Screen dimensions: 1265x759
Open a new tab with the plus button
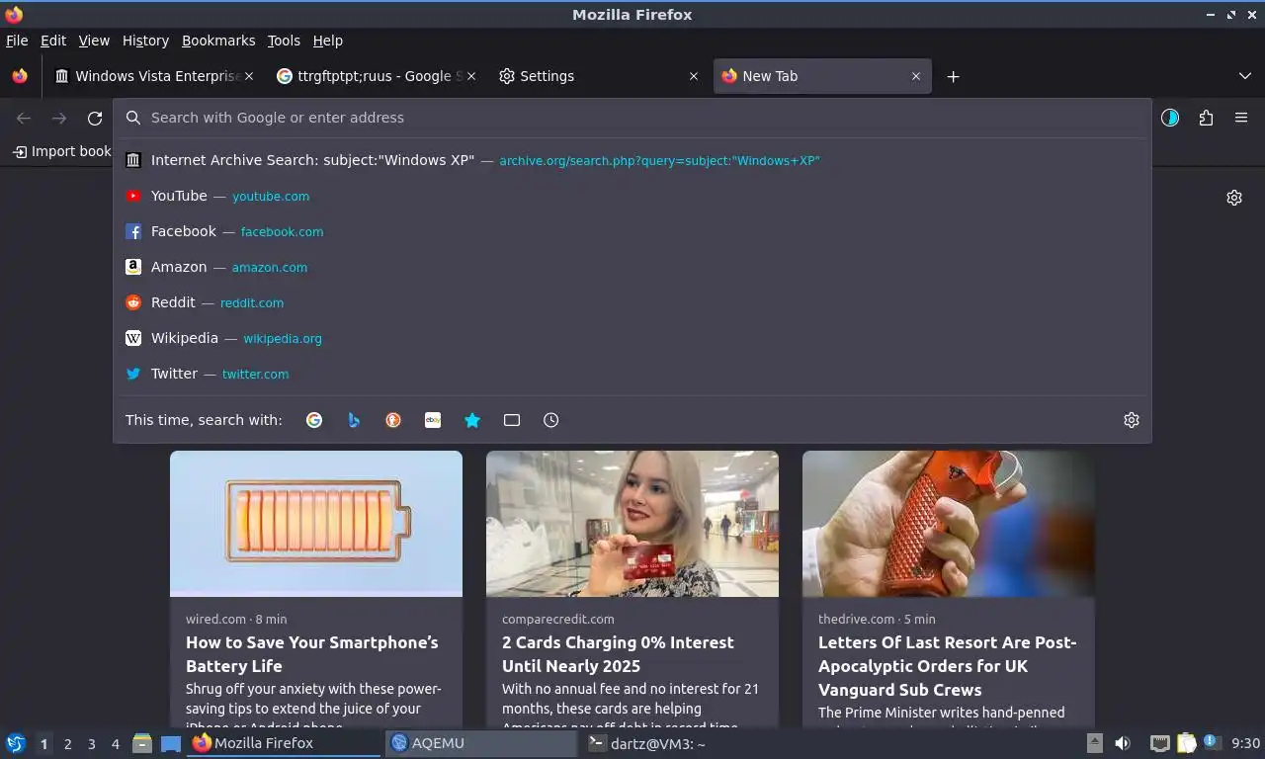(x=953, y=76)
